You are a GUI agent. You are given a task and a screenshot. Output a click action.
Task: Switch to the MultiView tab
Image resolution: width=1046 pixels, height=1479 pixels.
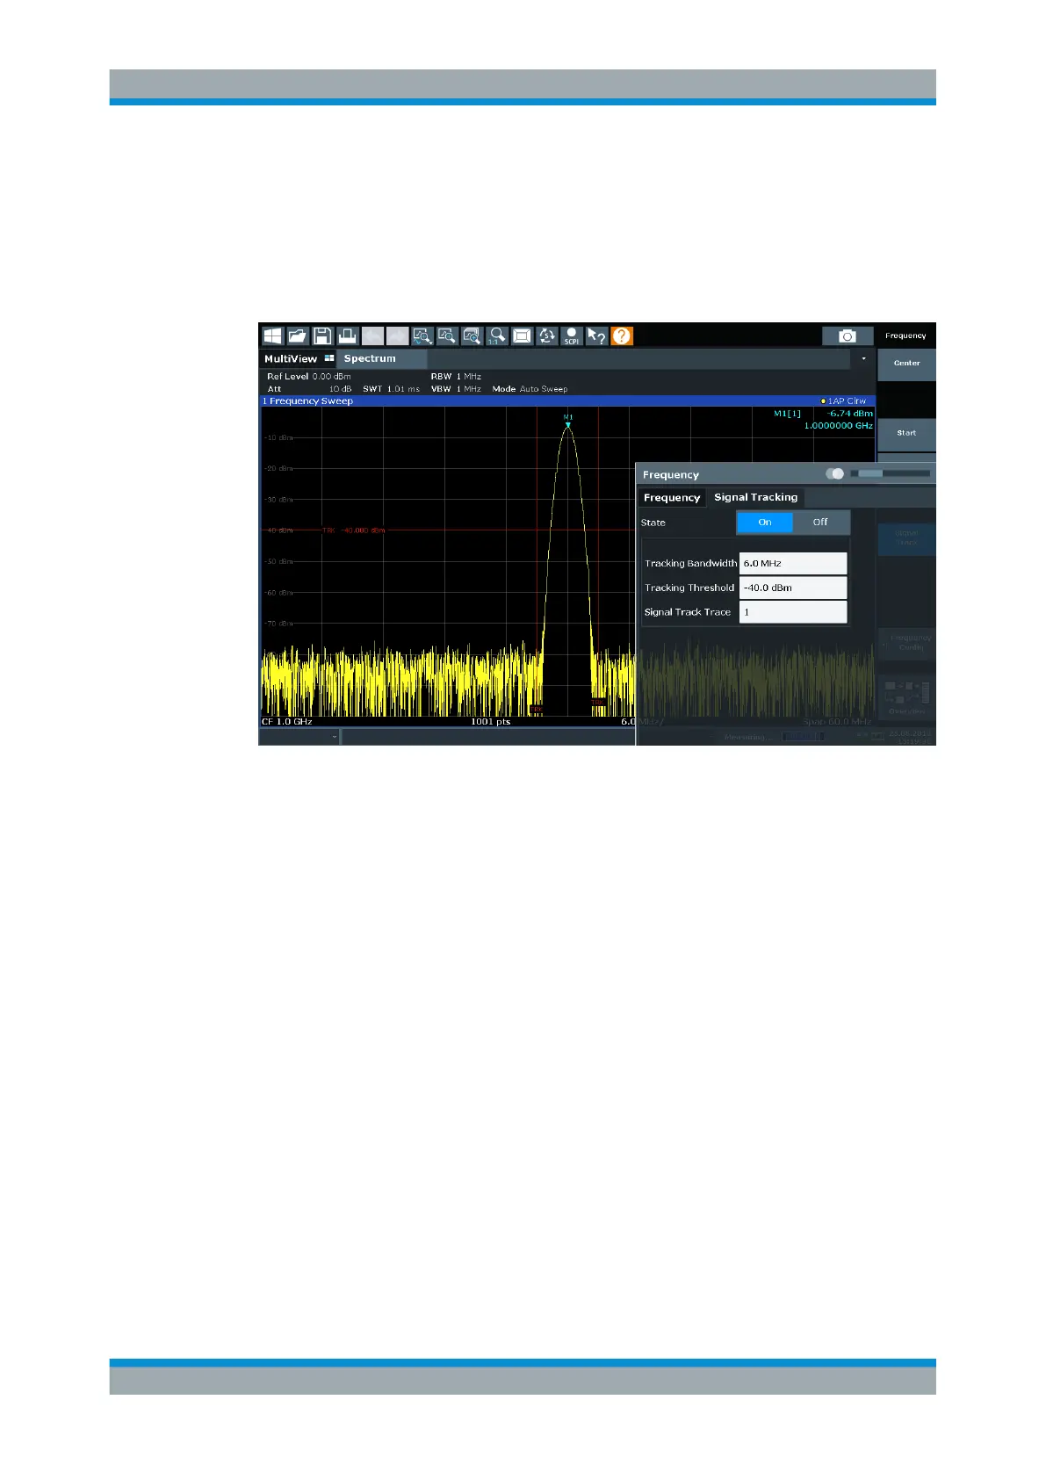(299, 358)
